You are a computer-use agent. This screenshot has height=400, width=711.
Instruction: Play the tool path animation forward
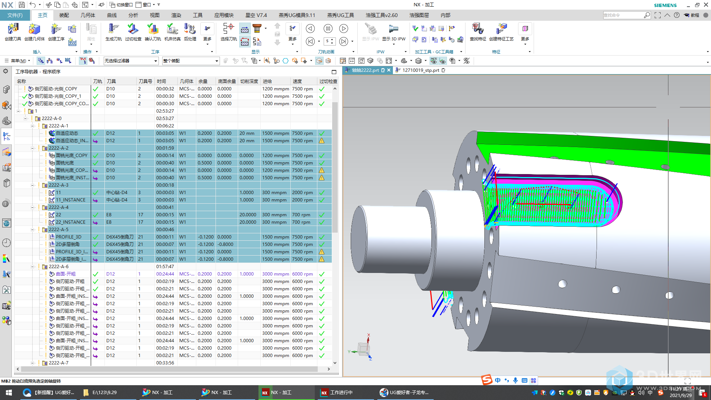pos(344,29)
